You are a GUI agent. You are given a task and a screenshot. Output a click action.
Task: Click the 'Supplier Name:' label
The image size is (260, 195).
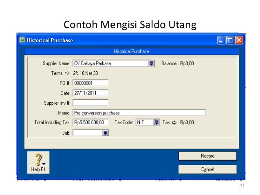click(x=56, y=63)
